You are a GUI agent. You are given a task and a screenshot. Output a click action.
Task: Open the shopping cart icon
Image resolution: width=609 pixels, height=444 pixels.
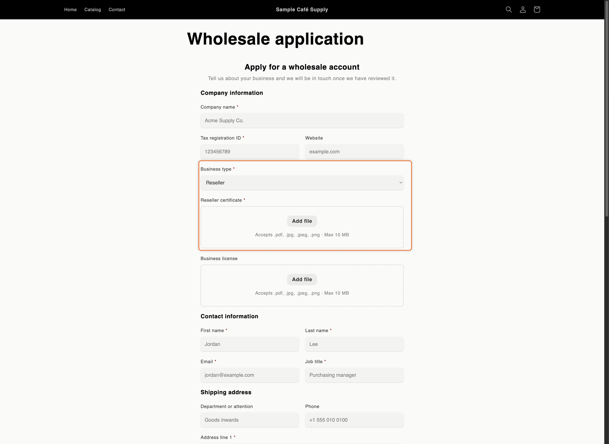[x=537, y=10]
